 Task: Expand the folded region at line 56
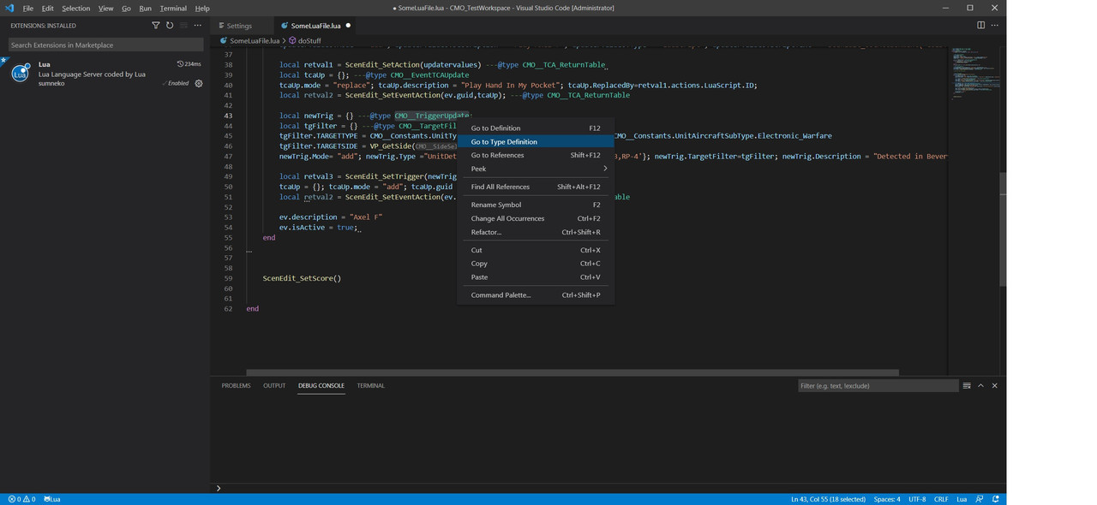(x=249, y=250)
